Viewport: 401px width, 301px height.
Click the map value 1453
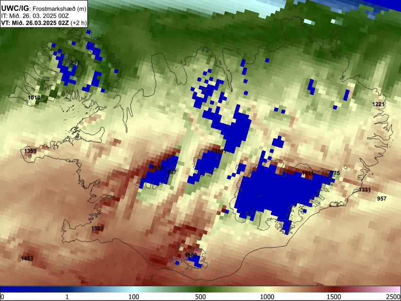click(x=27, y=259)
